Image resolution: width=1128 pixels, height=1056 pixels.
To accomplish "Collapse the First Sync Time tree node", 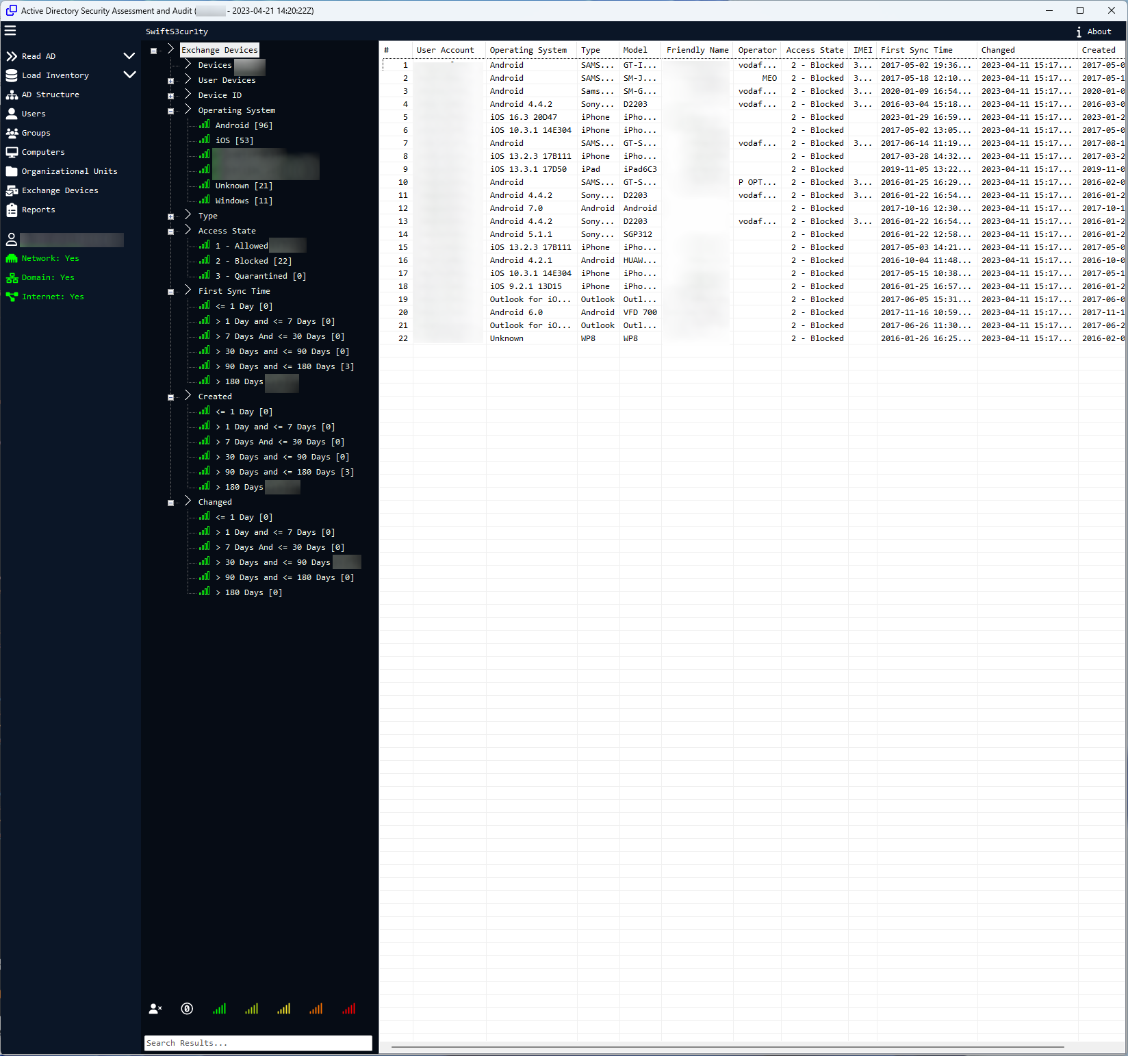I will [x=170, y=292].
